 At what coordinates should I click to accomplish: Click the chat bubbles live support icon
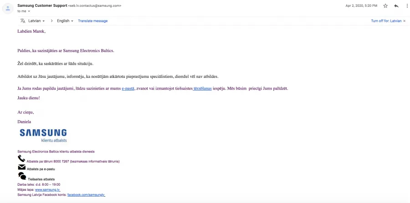(x=22, y=176)
